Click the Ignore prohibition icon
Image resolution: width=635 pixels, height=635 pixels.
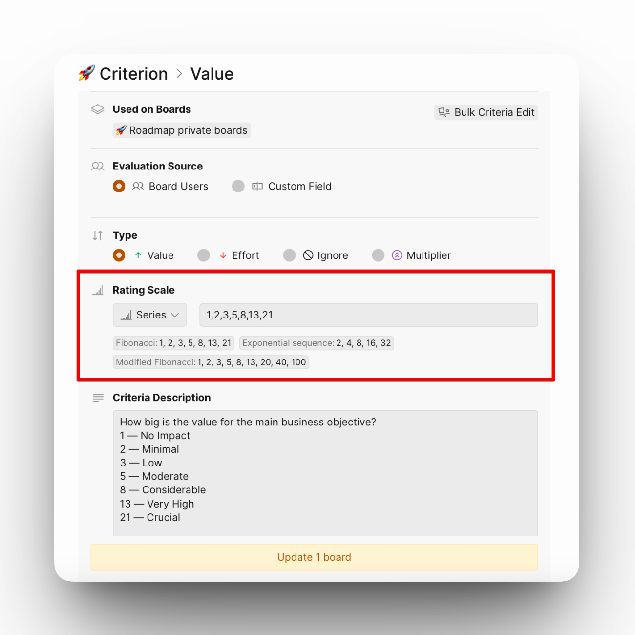point(308,255)
